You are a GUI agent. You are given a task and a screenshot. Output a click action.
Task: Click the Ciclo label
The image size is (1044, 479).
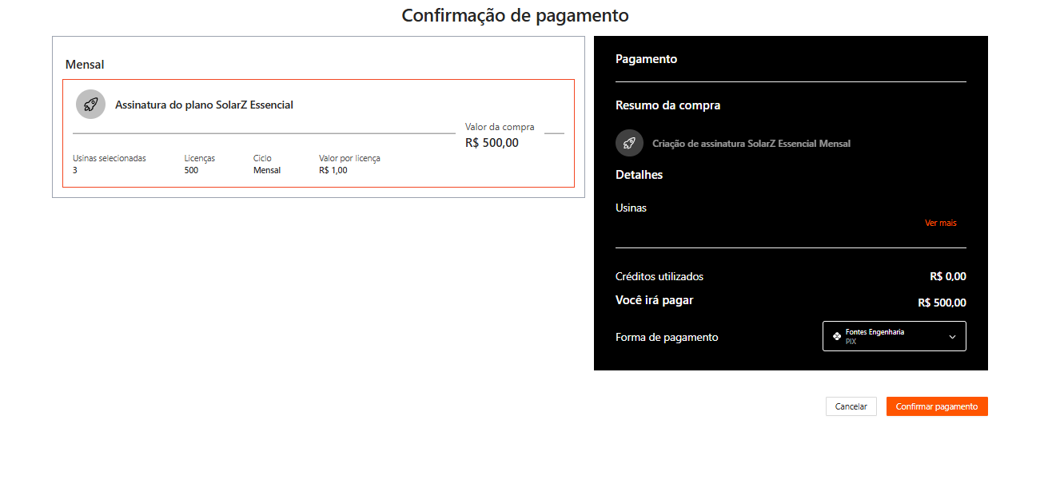click(x=262, y=158)
